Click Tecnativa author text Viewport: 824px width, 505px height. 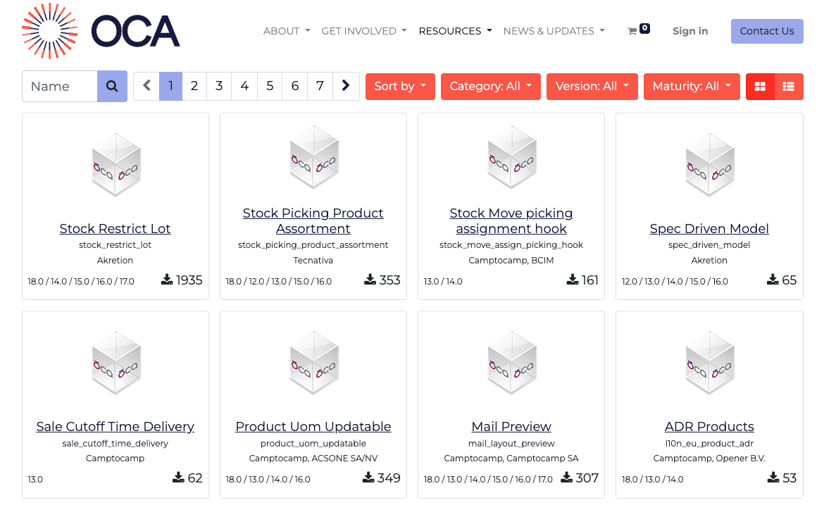[x=313, y=260]
